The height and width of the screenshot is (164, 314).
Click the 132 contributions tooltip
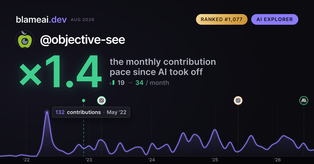[91, 112]
